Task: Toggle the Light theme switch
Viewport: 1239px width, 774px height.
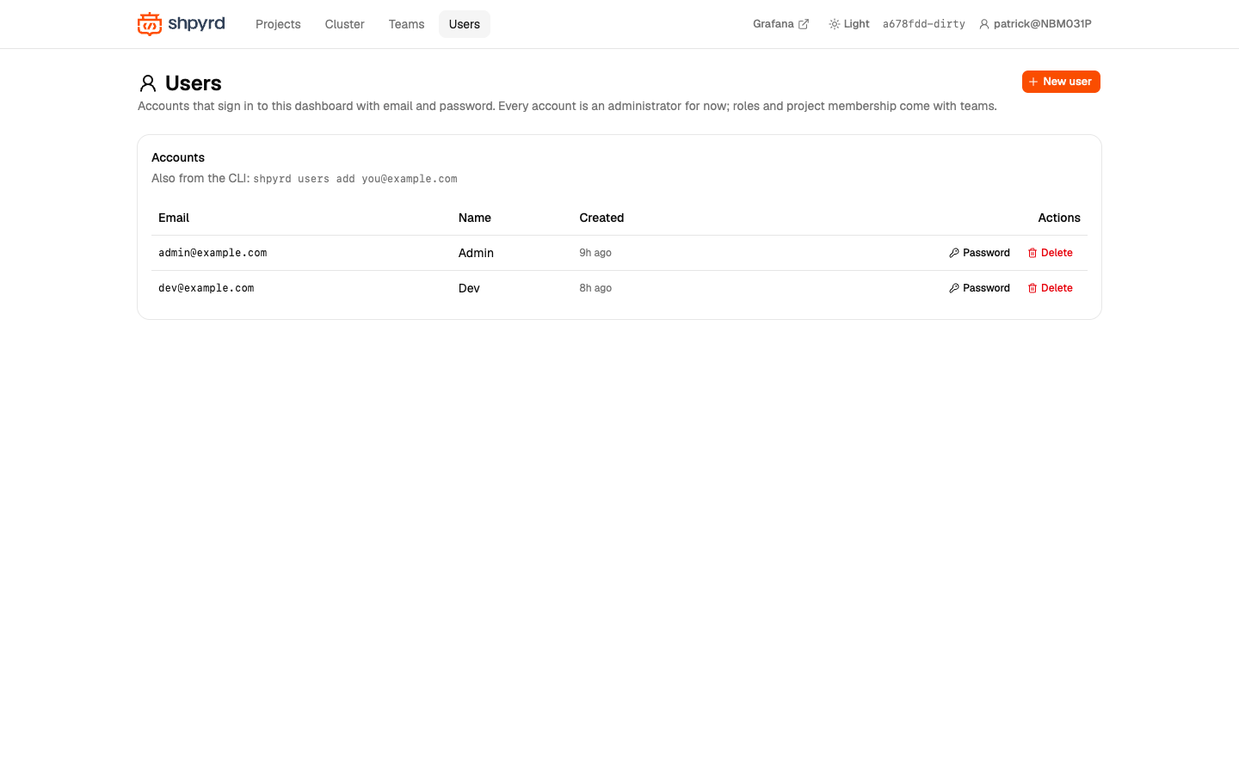Action: (x=849, y=24)
